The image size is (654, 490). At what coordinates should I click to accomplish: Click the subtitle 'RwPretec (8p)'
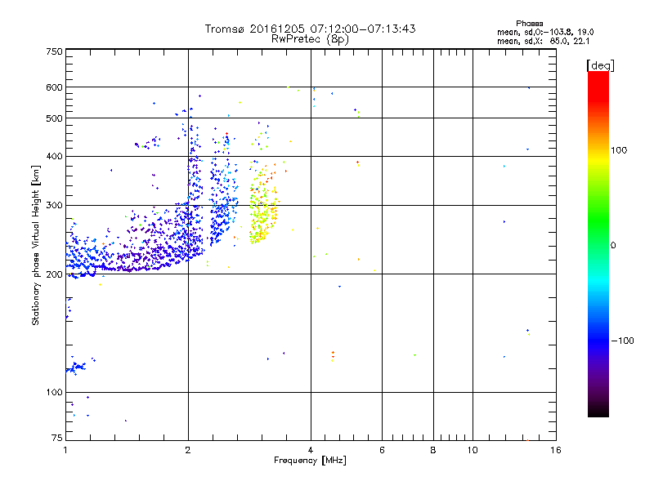pos(310,39)
